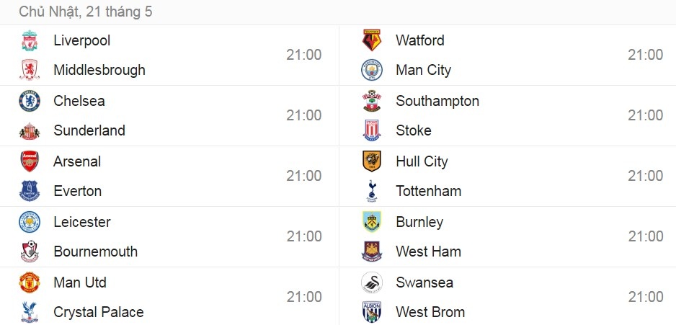Click the Swansea club crest
The image size is (676, 325).
tap(372, 282)
